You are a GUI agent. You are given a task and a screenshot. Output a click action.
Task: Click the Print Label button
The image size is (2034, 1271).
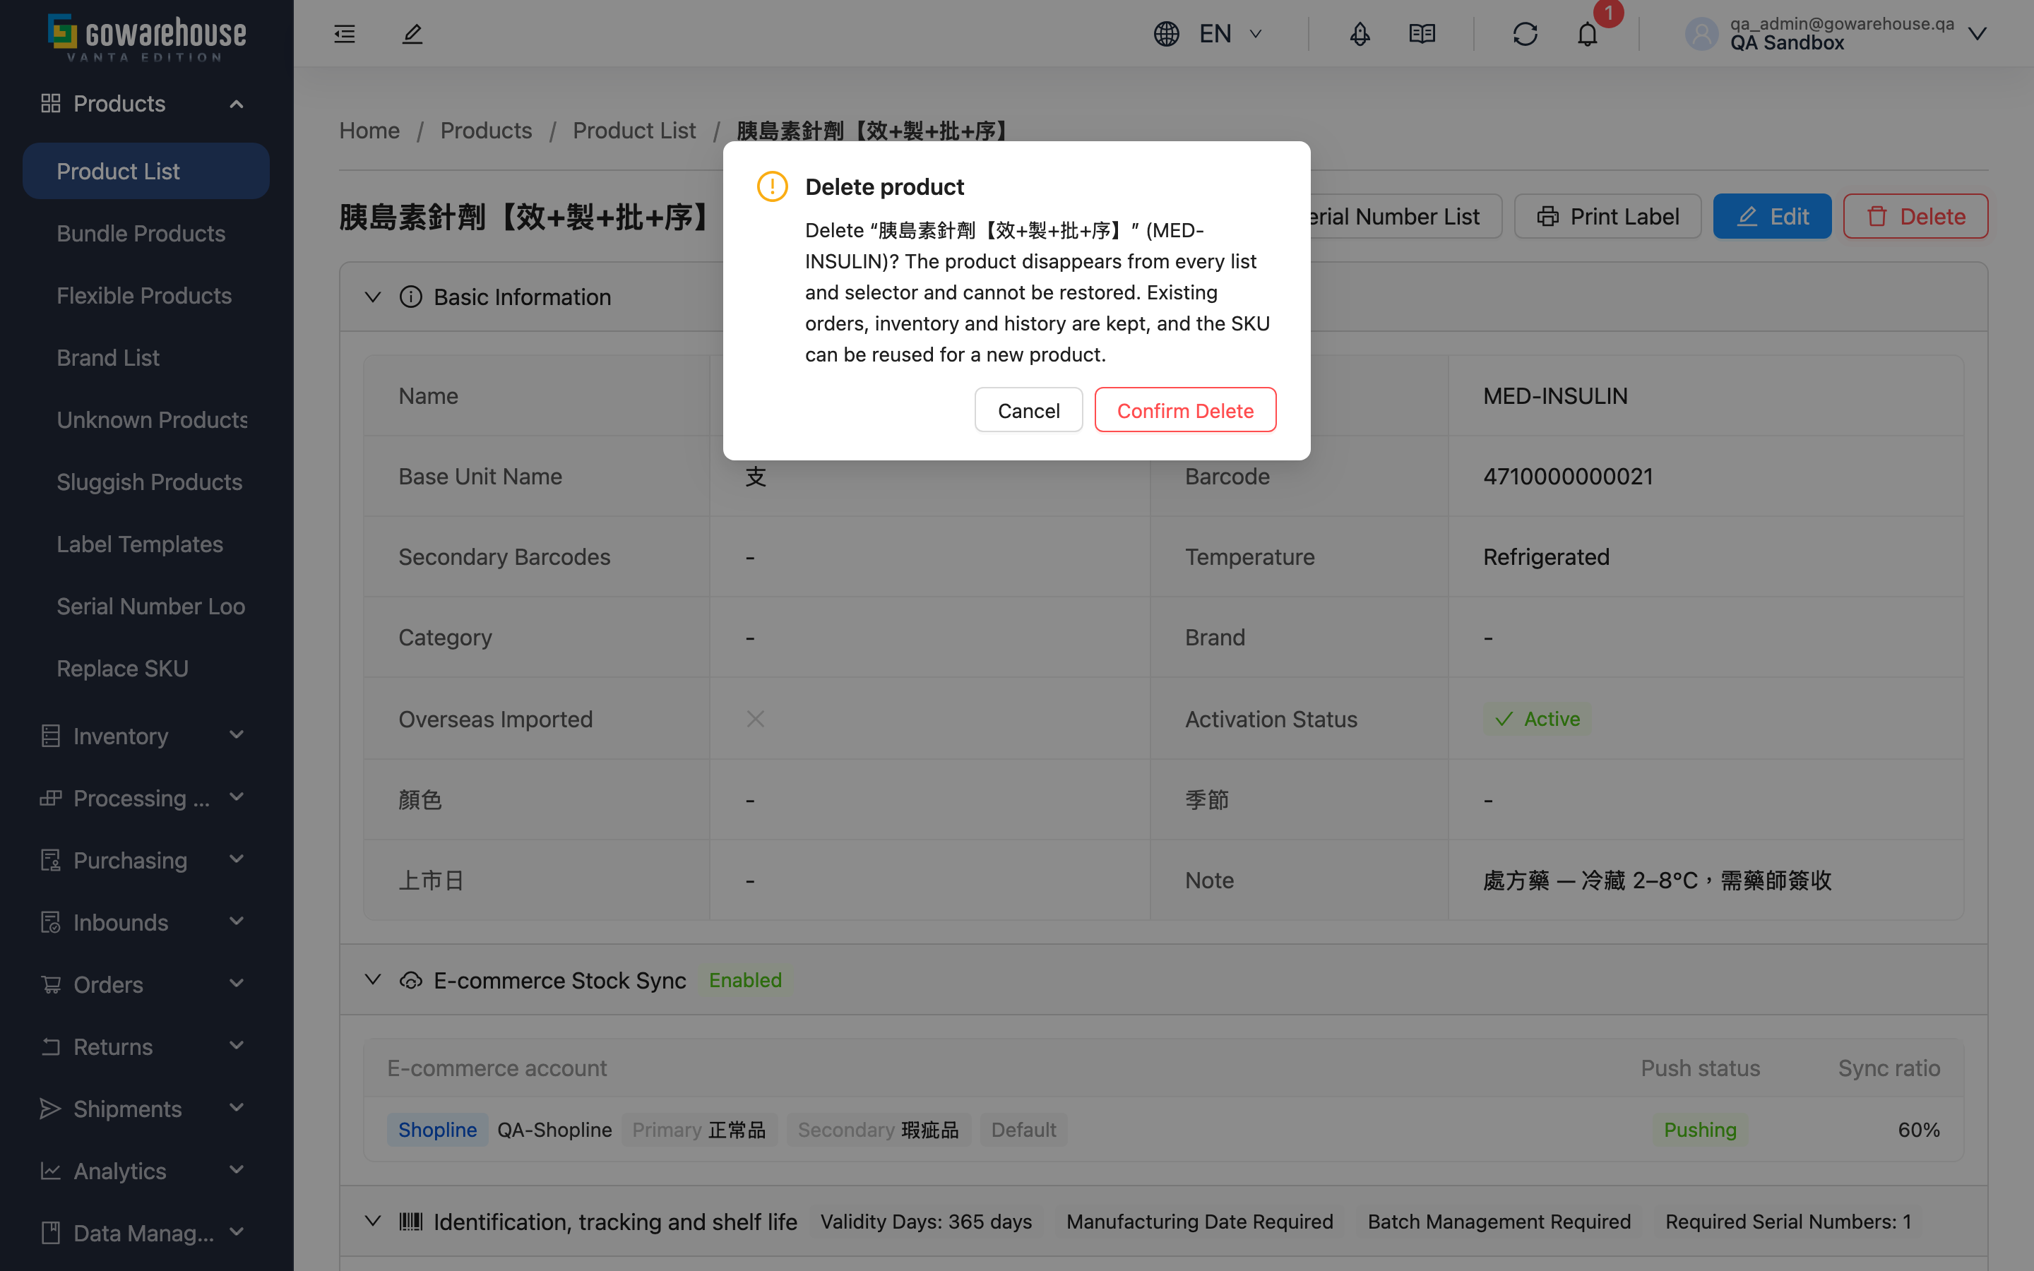tap(1608, 216)
